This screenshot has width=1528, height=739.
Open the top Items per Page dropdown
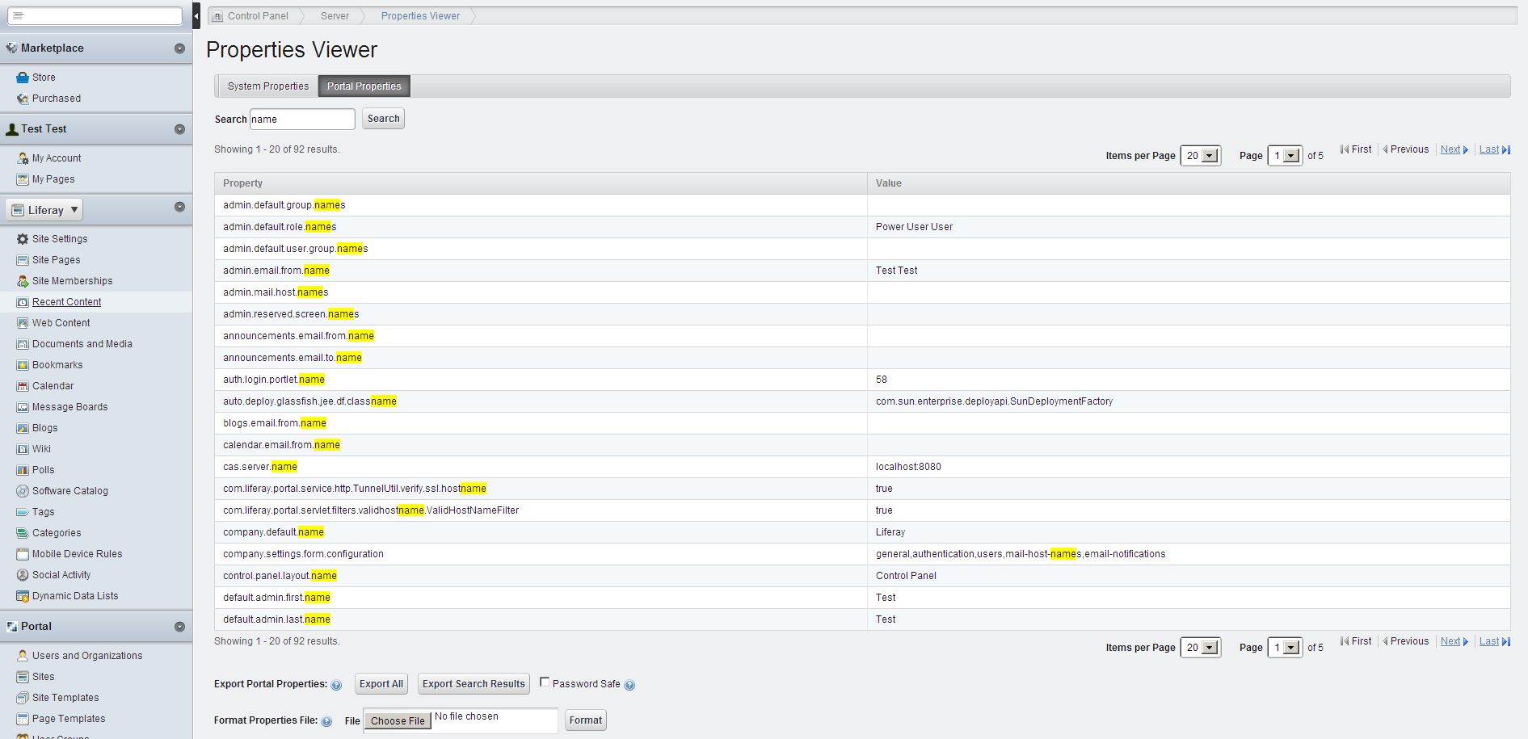click(1201, 156)
